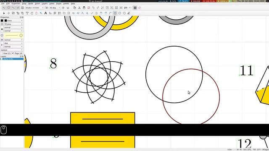Click the yellow path style preview
The height and width of the screenshot is (151, 269).
coord(13,35)
